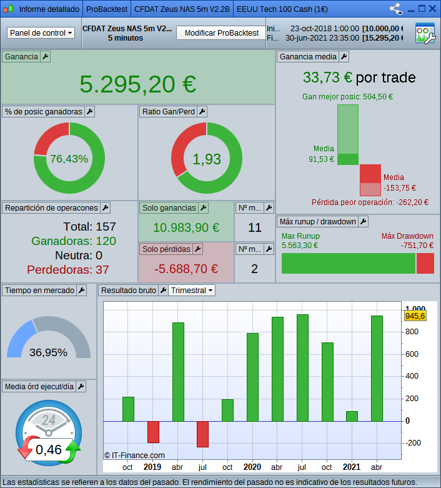Open wrench for Repartición de operacones
This screenshot has width=441, height=488.
click(x=105, y=207)
